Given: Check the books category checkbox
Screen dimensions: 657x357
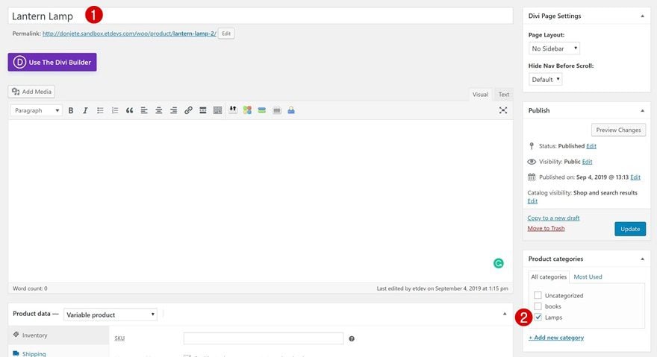Looking at the screenshot, I should point(538,306).
